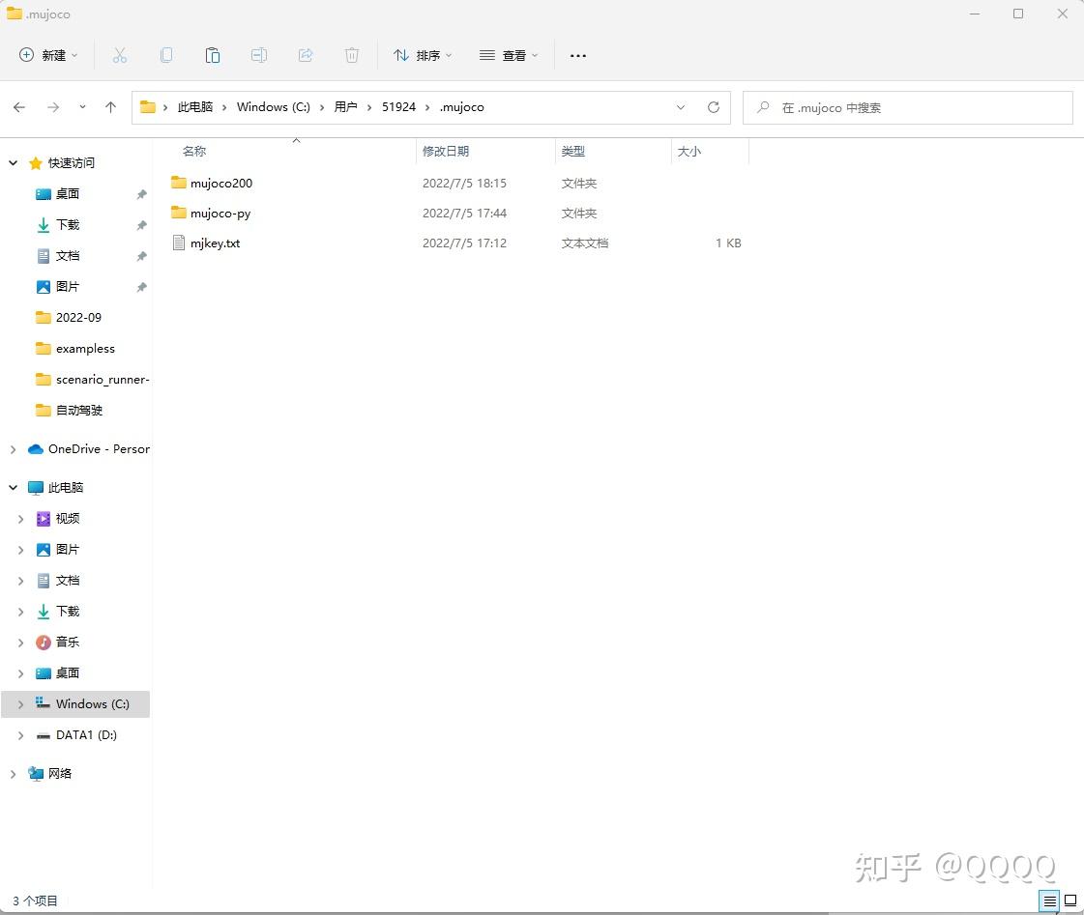Expand the OneDrive - Personal tree item
1084x915 pixels.
point(13,448)
